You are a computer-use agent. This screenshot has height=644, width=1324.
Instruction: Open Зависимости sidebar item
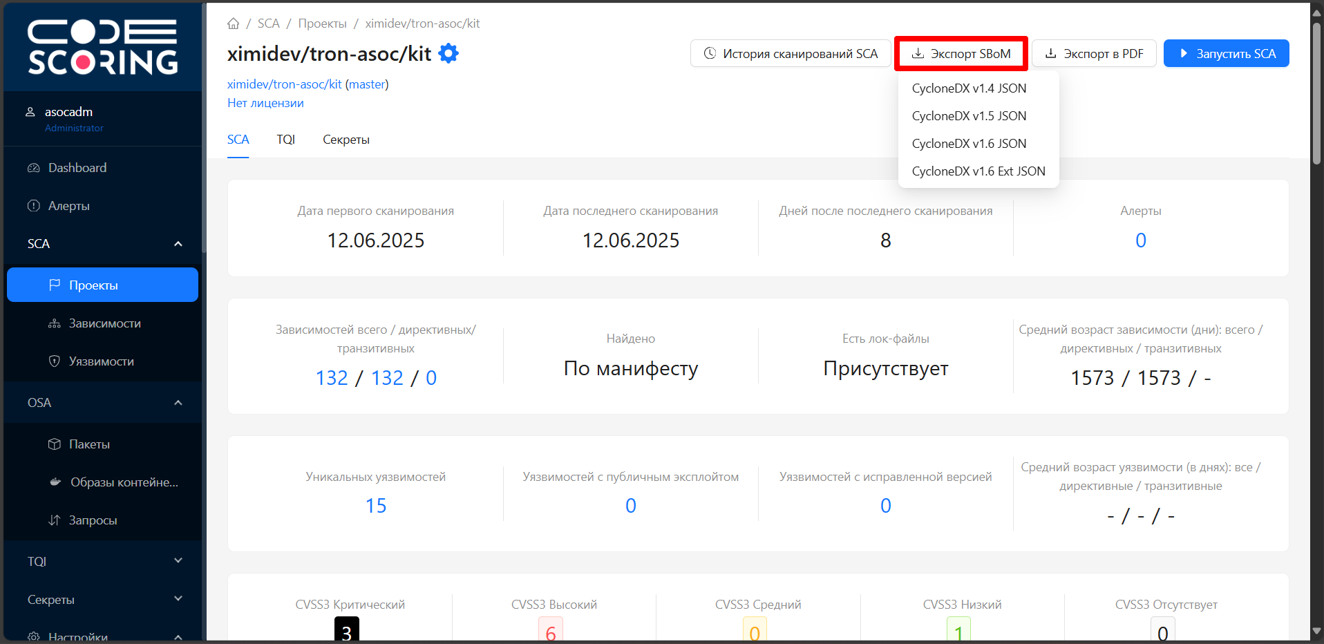[x=104, y=323]
